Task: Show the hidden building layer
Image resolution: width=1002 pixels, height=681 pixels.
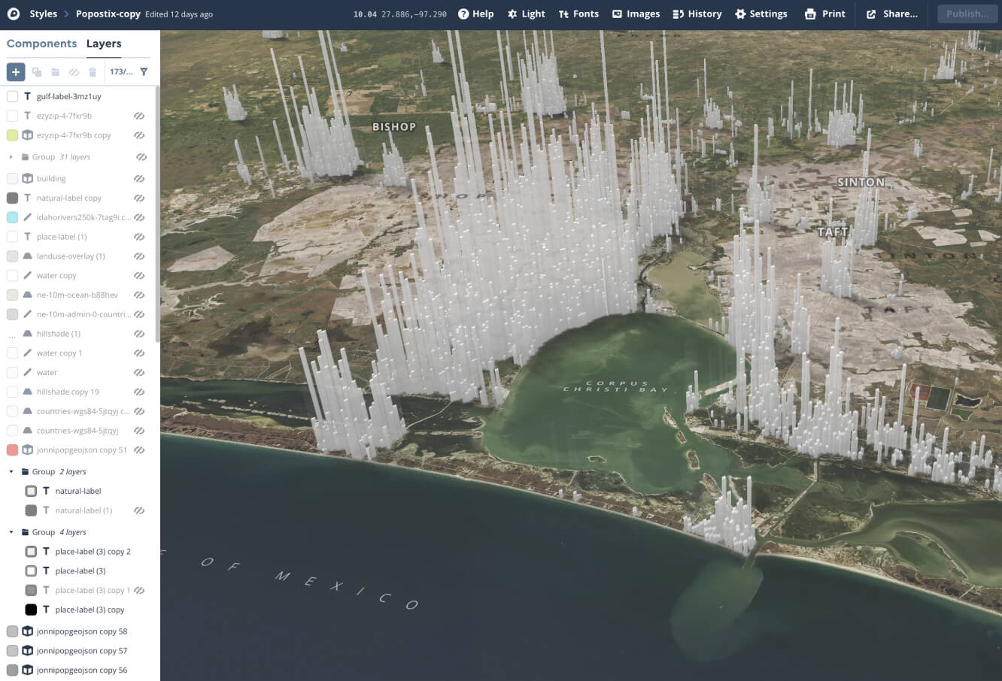Action: 139,179
